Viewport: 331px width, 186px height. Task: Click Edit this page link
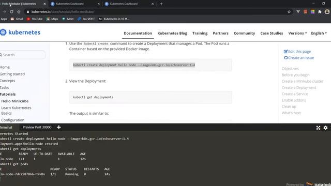pos(297,52)
